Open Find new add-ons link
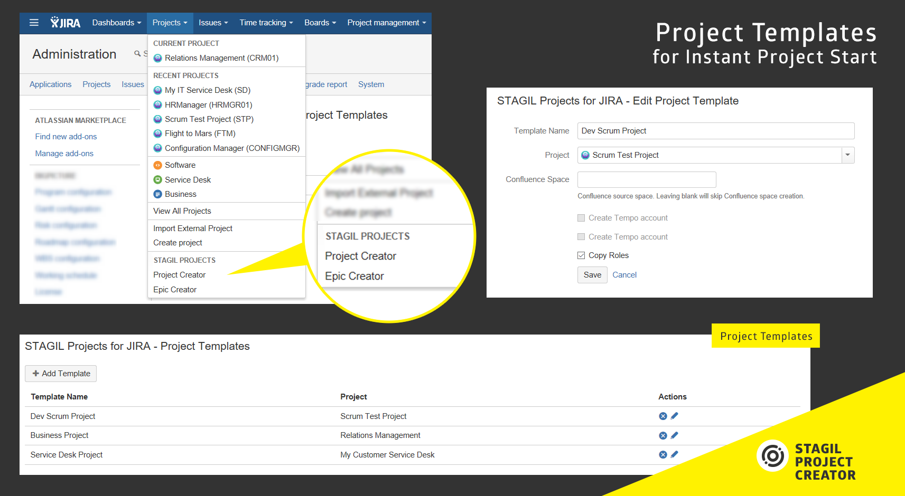 click(66, 137)
